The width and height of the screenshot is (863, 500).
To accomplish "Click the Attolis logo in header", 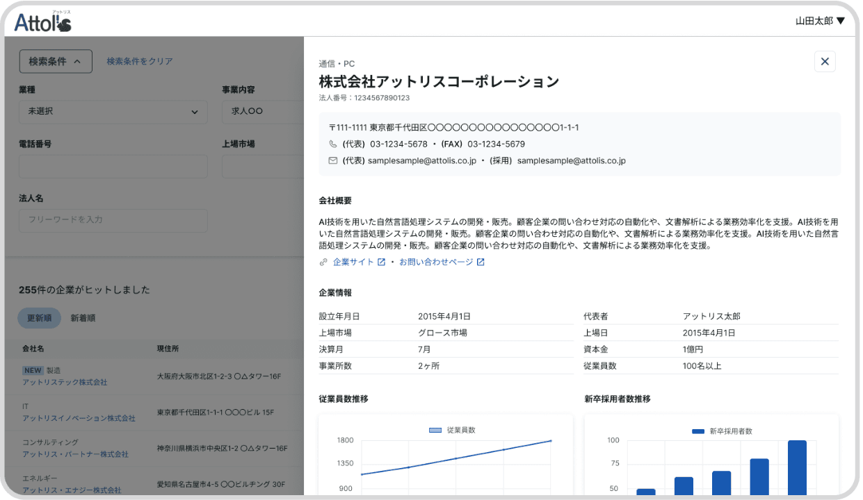I will [x=42, y=22].
